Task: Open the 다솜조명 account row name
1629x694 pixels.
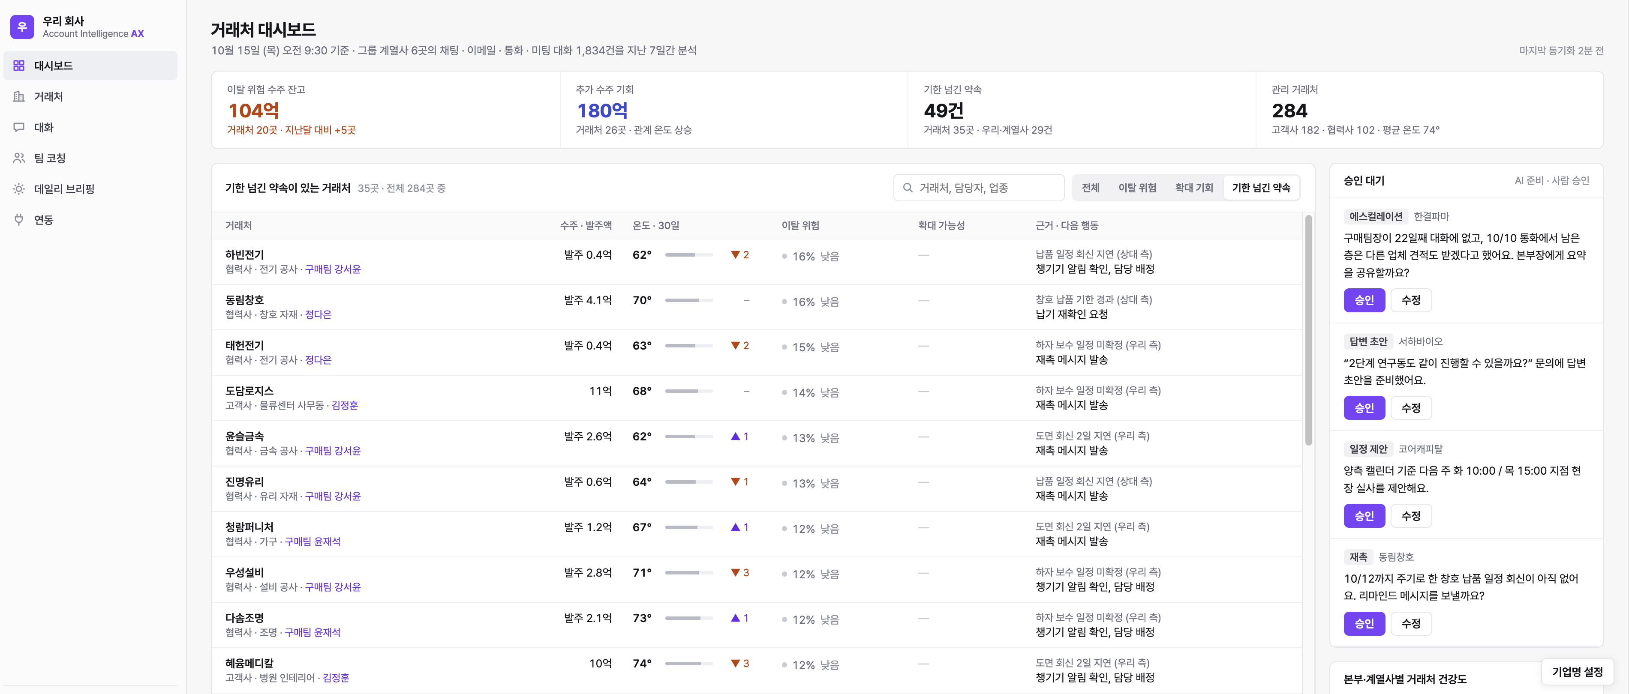Action: tap(245, 618)
